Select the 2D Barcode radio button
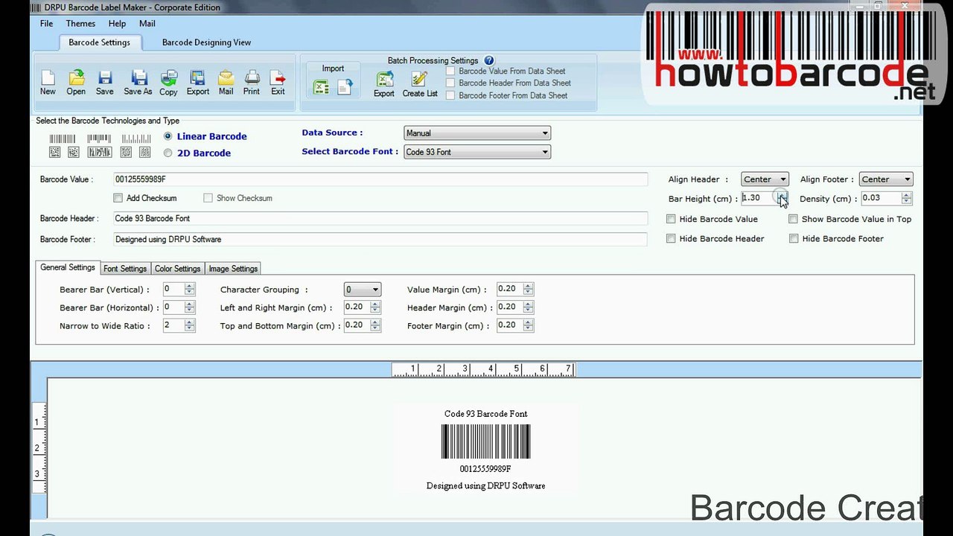 (x=168, y=153)
